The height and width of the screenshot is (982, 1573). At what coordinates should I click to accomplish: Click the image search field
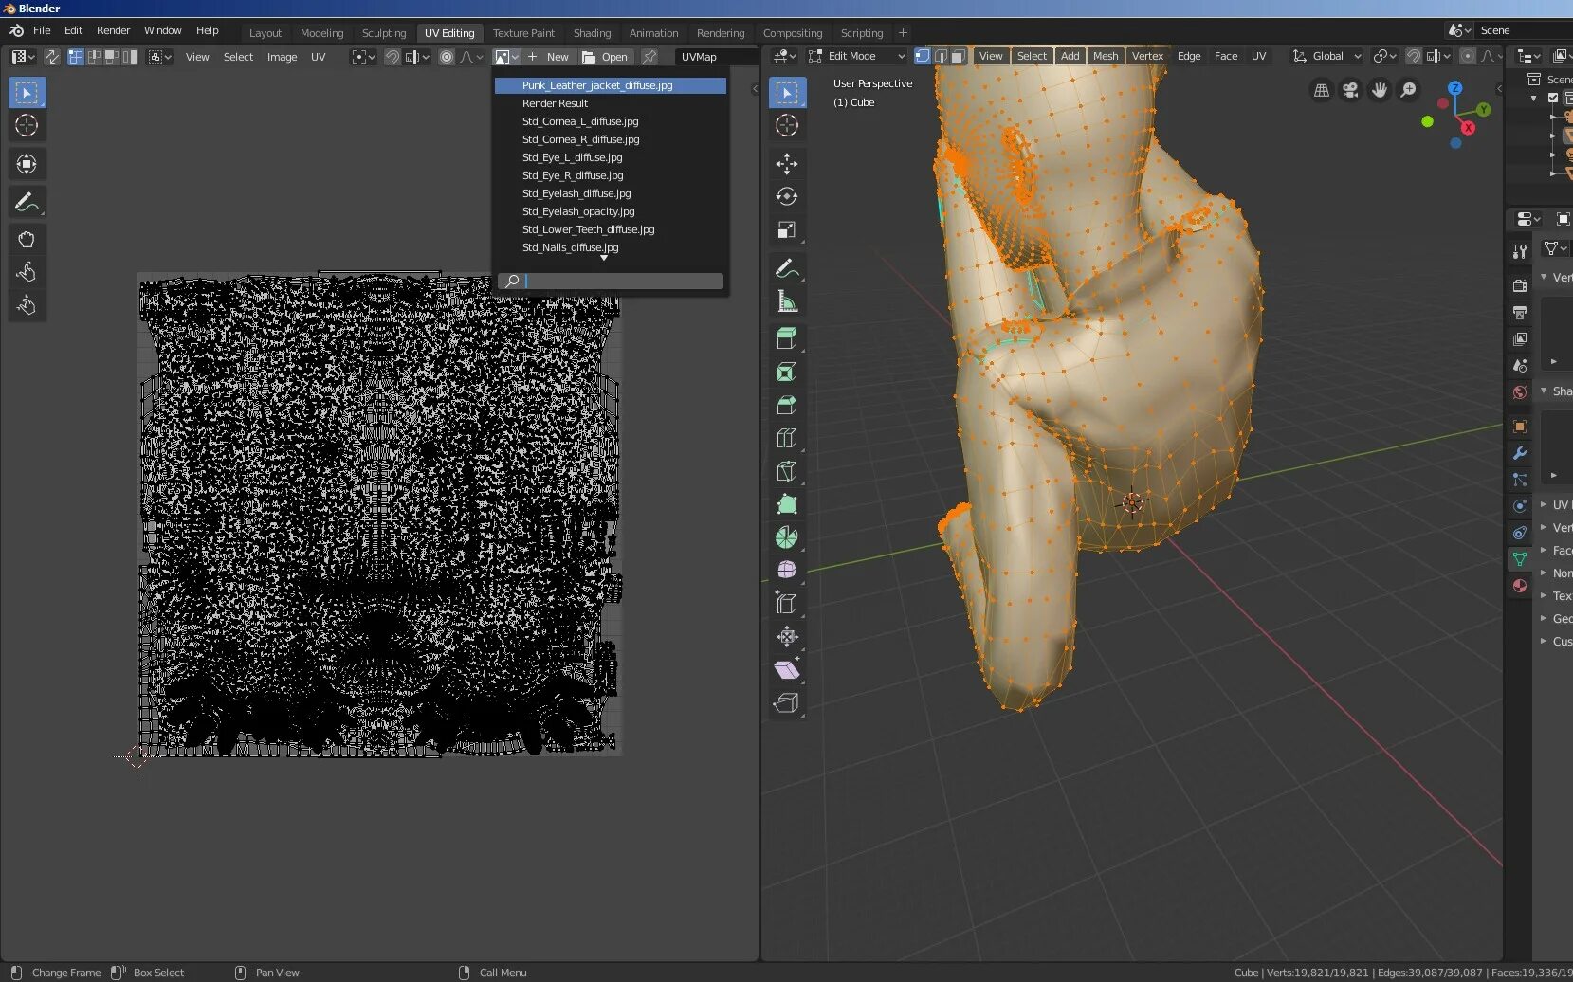point(611,281)
